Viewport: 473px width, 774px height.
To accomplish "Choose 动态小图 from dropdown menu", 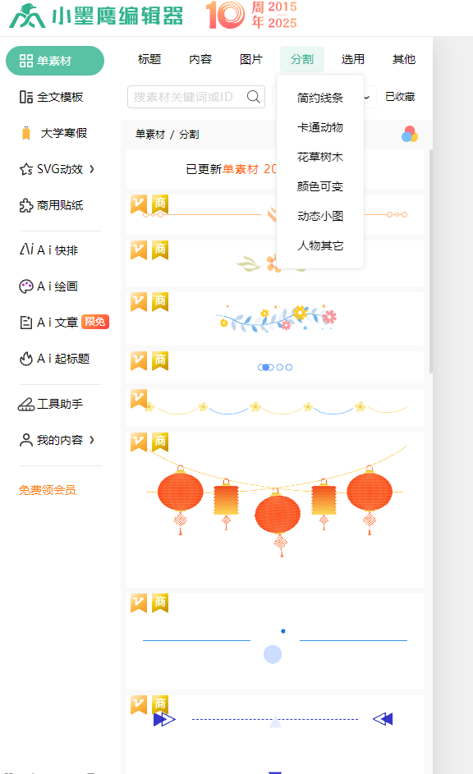I will [320, 216].
